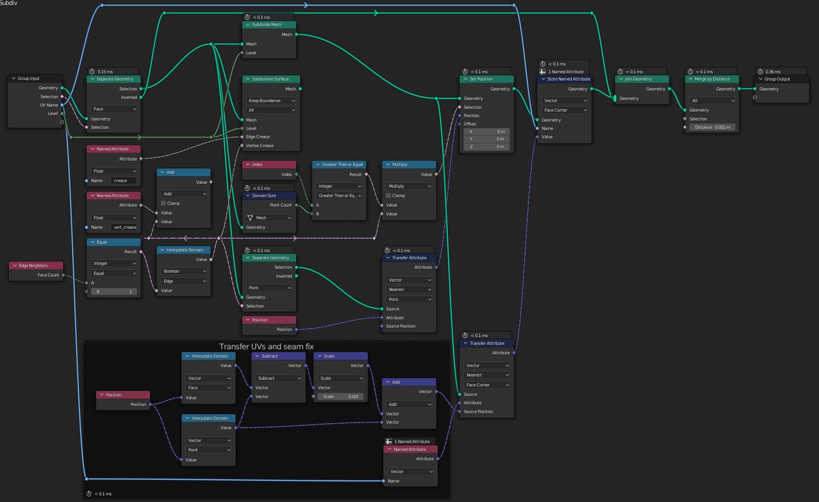819x502 pixels.
Task: Collapse the Join Geometry node chevron
Action: tap(621, 79)
